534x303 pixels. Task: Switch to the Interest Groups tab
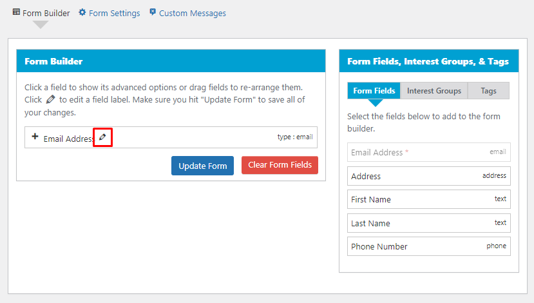coord(434,91)
